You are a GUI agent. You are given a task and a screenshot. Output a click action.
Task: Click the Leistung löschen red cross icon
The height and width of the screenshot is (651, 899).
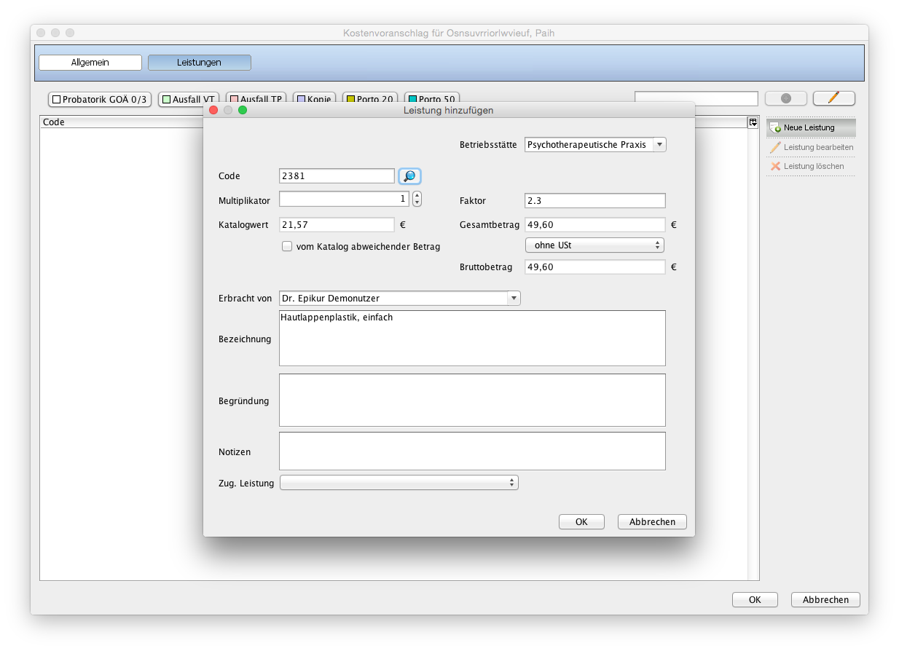click(x=775, y=166)
